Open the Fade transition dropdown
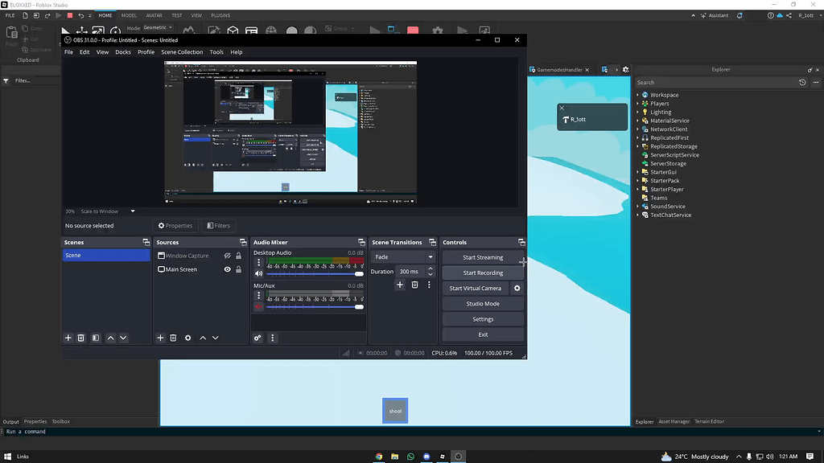 (x=402, y=256)
